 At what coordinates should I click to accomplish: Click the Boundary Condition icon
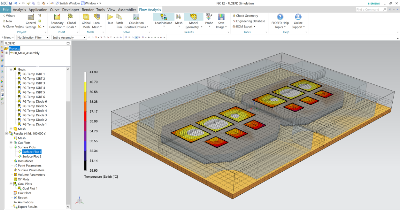point(57,17)
